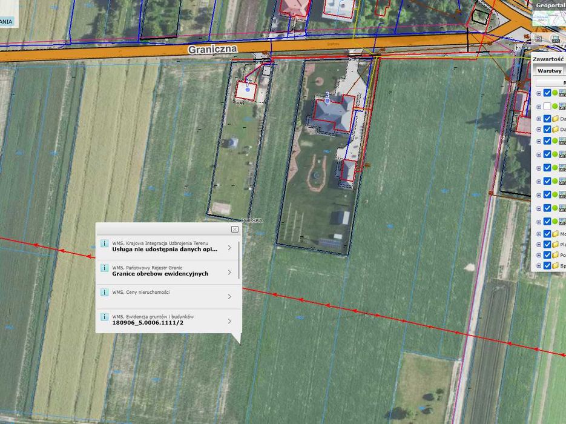Switch to the Warstwy tab
566x424 pixels.
[549, 71]
